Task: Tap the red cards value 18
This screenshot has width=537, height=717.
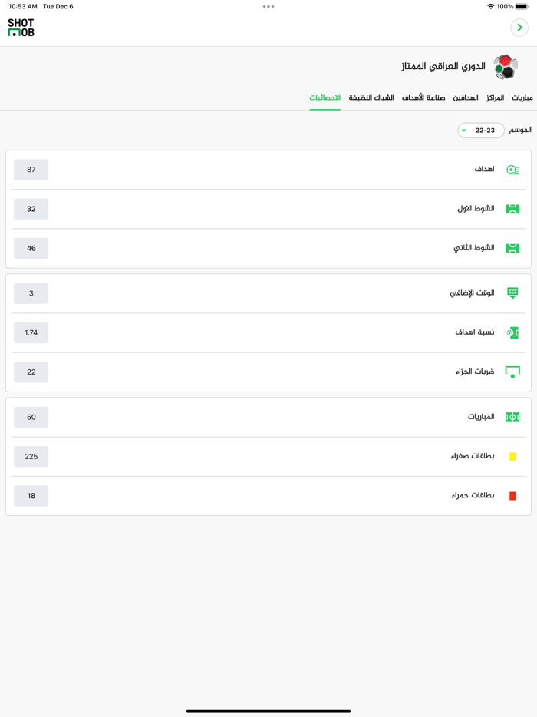Action: [31, 496]
